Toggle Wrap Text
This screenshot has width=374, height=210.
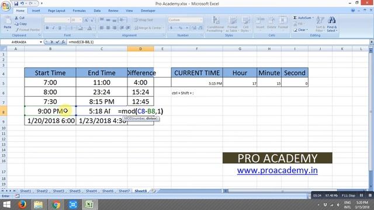[x=143, y=20]
